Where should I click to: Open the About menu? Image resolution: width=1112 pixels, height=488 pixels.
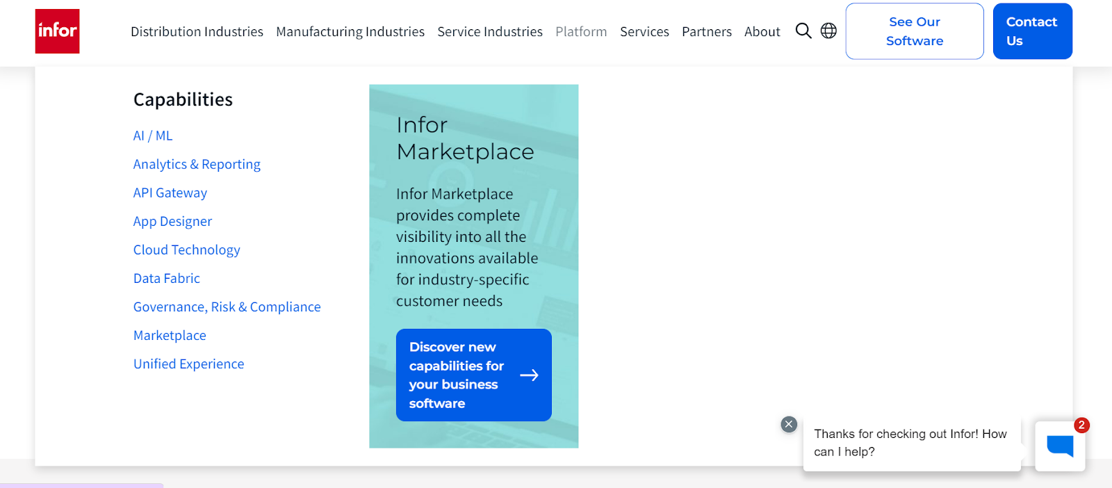(762, 31)
